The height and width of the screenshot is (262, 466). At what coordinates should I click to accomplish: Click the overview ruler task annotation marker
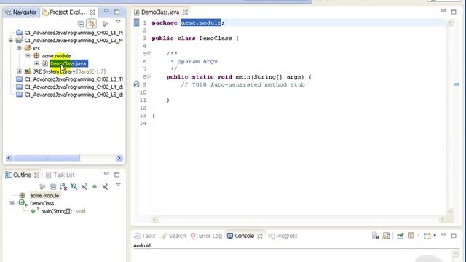coord(457,84)
